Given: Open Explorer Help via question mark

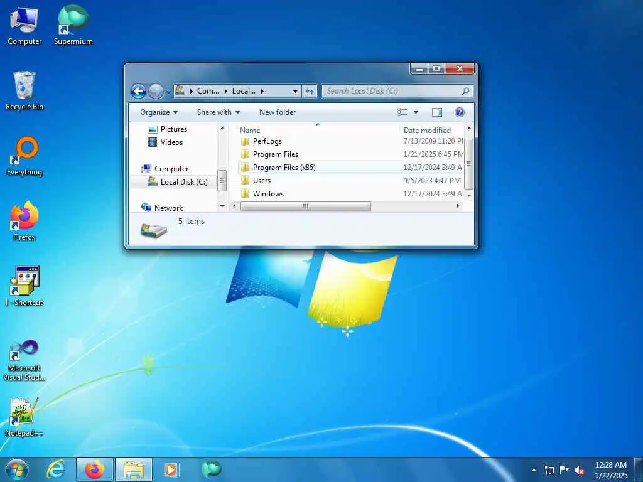Looking at the screenshot, I should pyautogui.click(x=459, y=112).
